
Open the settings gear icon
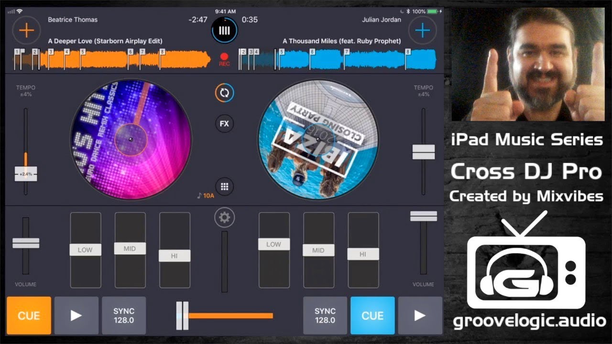click(224, 217)
